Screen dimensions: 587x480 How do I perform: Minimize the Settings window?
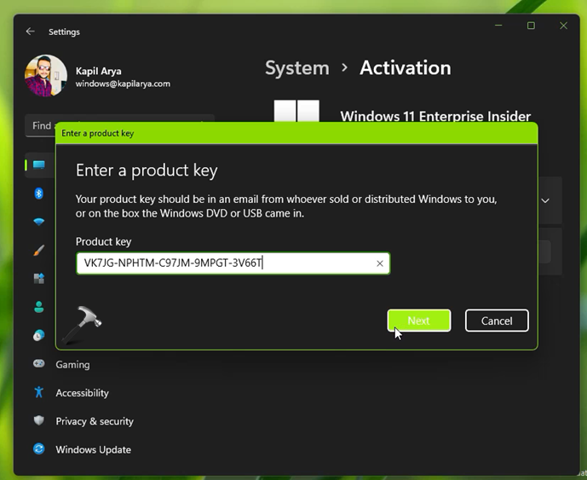(498, 26)
